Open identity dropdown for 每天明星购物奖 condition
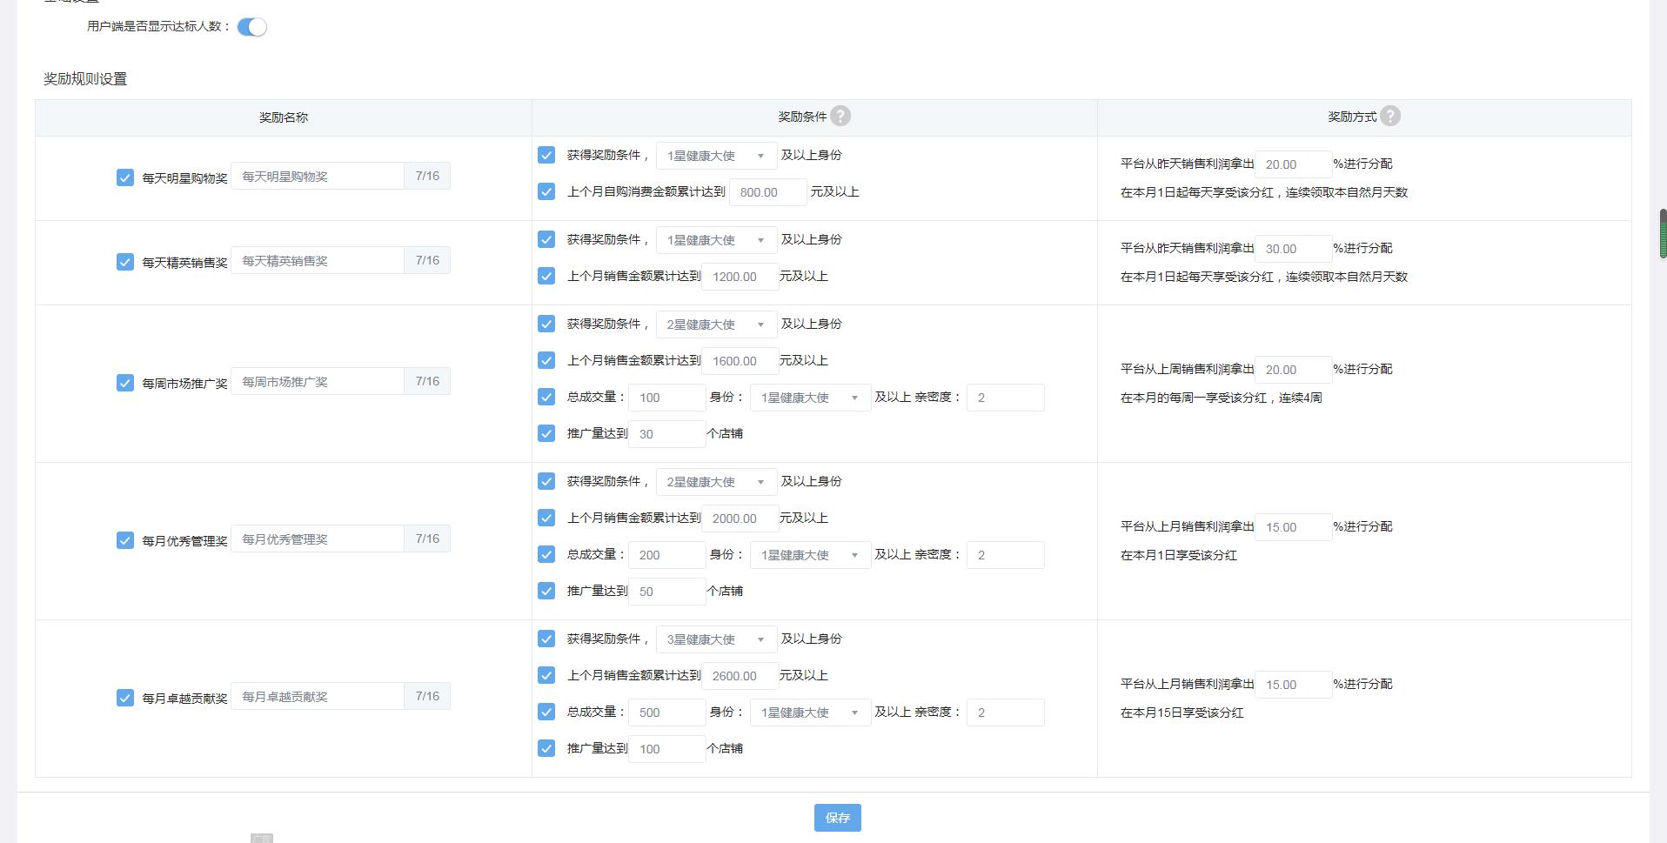This screenshot has width=1667, height=843. tap(715, 156)
